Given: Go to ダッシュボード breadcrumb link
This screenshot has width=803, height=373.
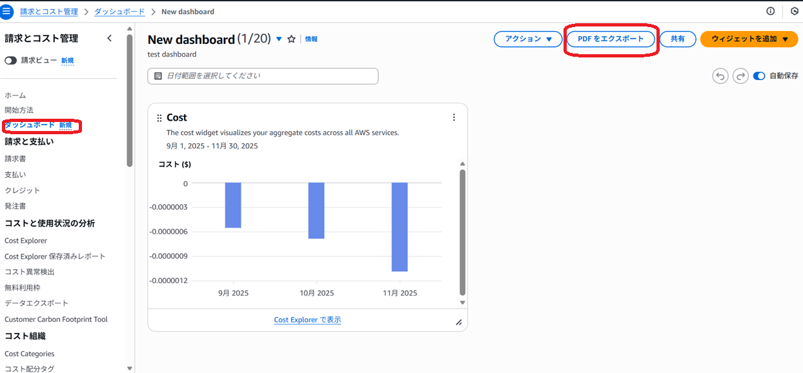Looking at the screenshot, I should coord(119,12).
